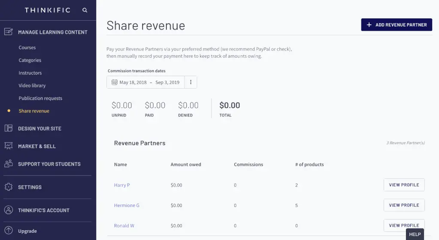Image resolution: width=439 pixels, height=240 pixels.
Task: View profile for Harry P
Action: coord(403,185)
